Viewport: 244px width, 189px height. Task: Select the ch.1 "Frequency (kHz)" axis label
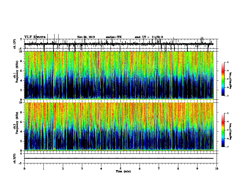(17, 72)
